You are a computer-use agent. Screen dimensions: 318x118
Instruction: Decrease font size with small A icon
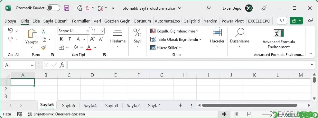[x=101, y=39]
